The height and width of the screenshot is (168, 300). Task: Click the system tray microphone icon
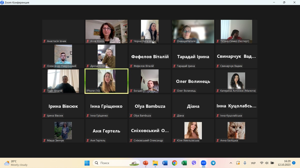click(245, 163)
